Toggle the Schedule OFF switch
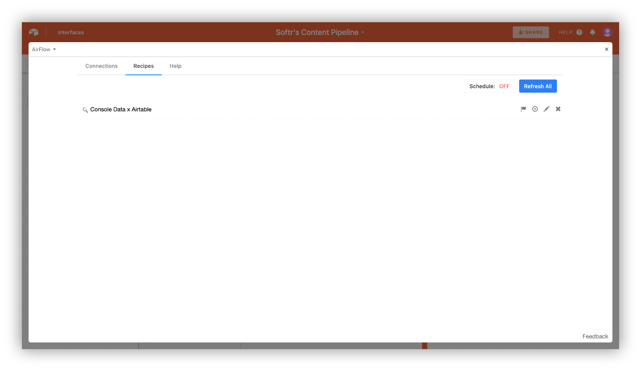The width and height of the screenshot is (641, 371). (491, 86)
